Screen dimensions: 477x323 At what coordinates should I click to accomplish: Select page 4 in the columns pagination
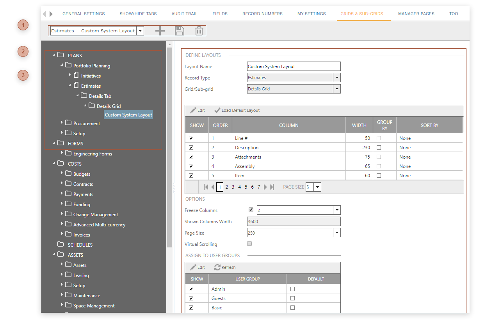click(x=239, y=187)
